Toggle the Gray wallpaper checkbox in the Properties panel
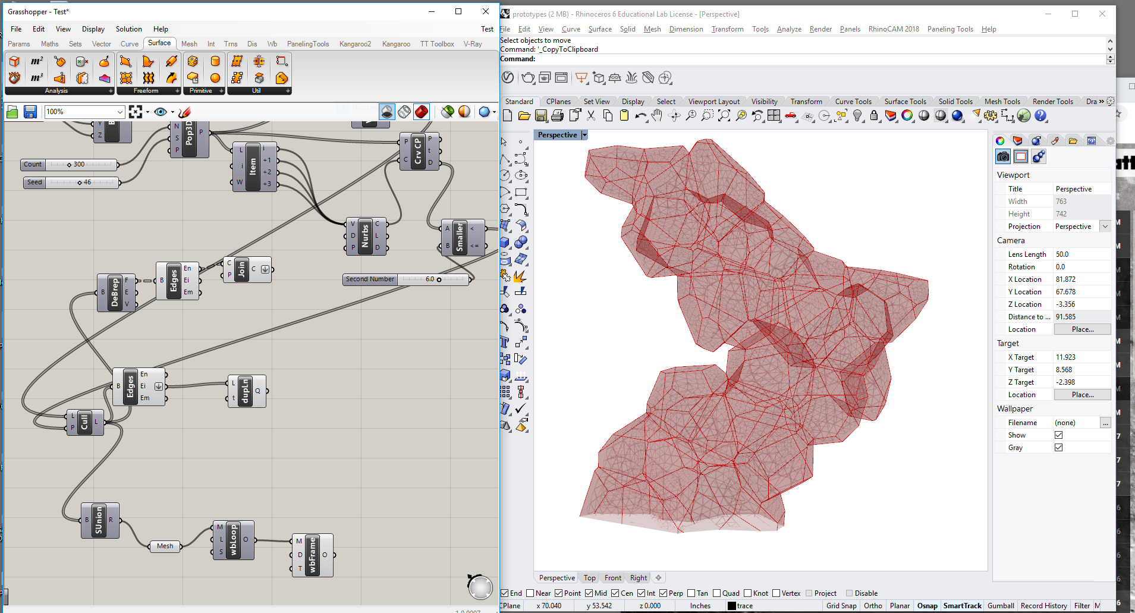This screenshot has height=613, width=1135. pos(1059,447)
